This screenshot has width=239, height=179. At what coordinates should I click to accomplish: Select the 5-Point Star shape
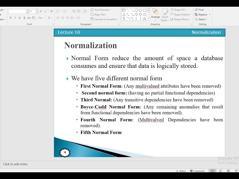145,19
